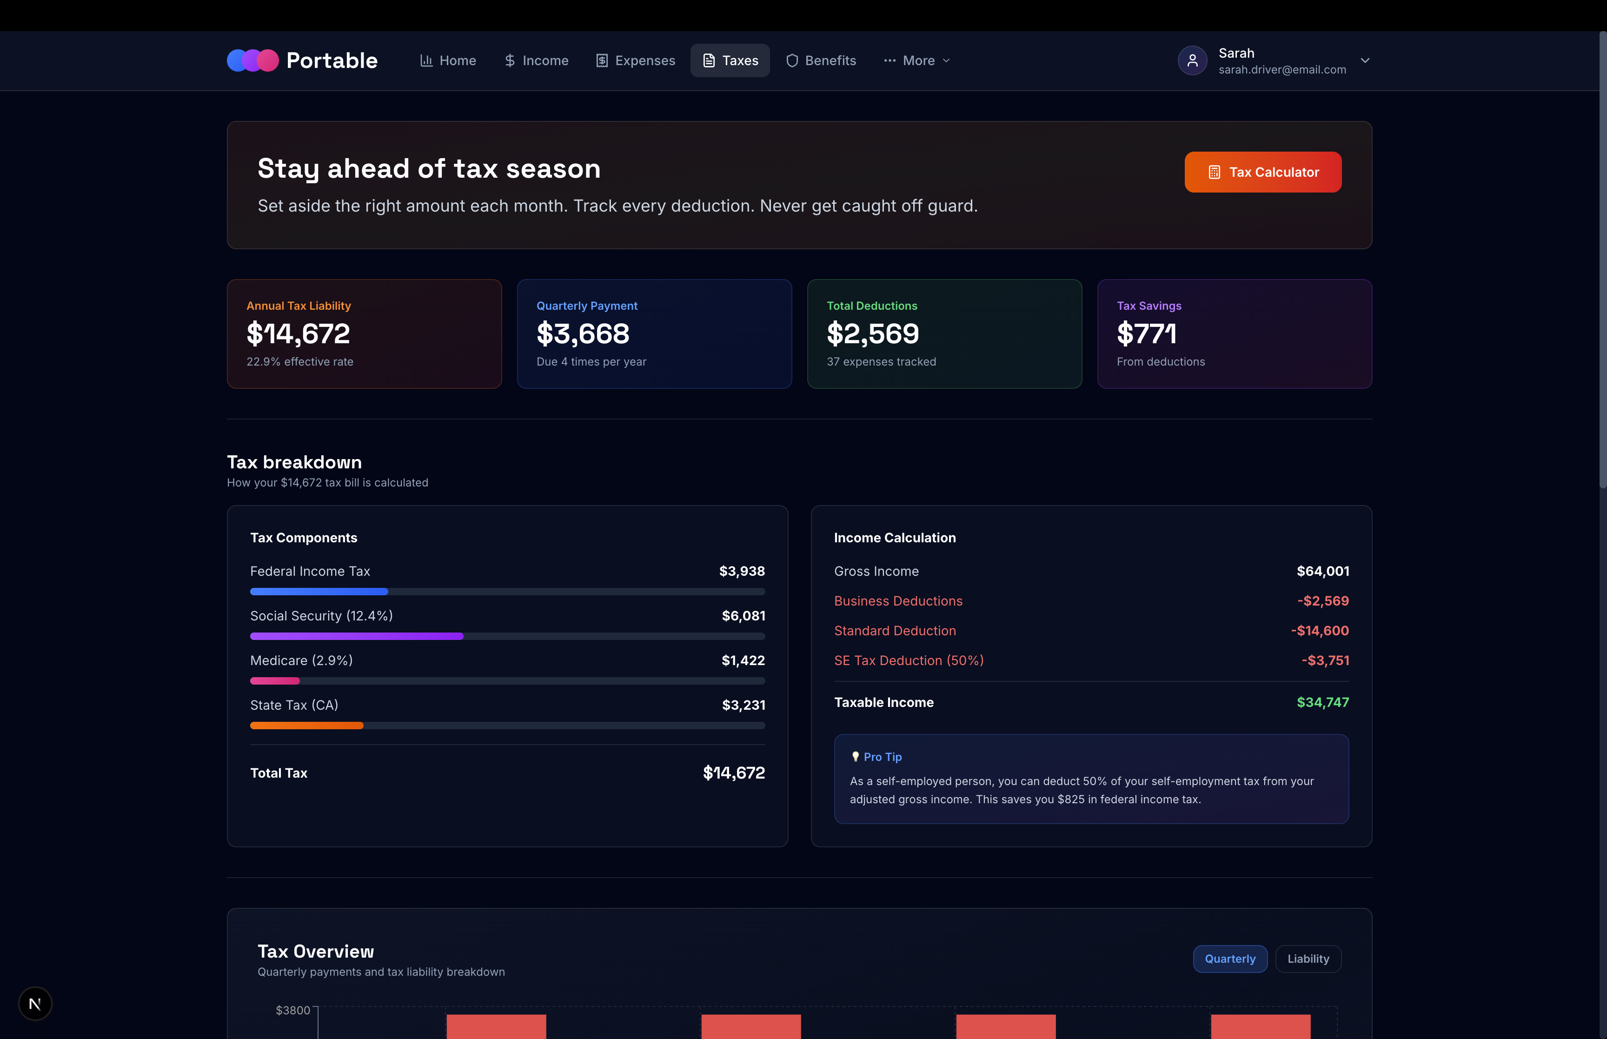Screen dimensions: 1607x1039
Task: Click the Benefits shield icon
Action: (x=792, y=61)
